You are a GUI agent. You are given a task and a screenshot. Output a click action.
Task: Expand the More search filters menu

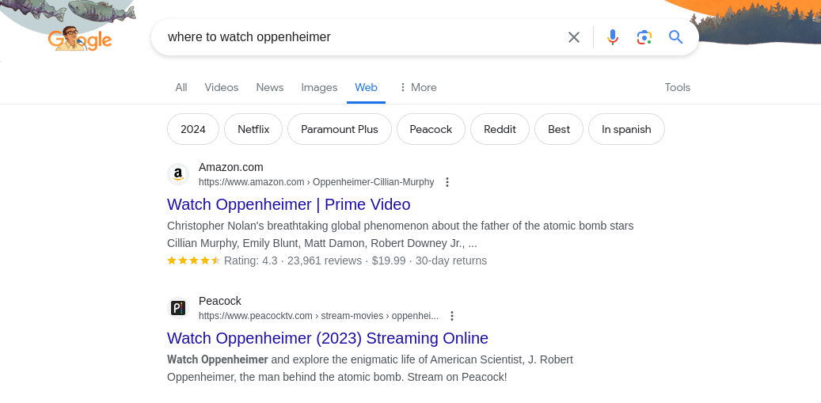pos(417,87)
